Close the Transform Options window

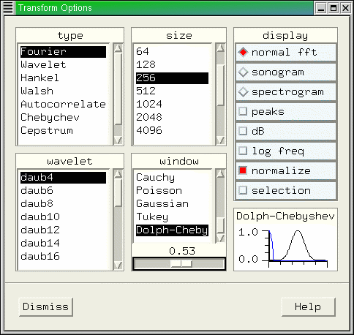point(345,8)
